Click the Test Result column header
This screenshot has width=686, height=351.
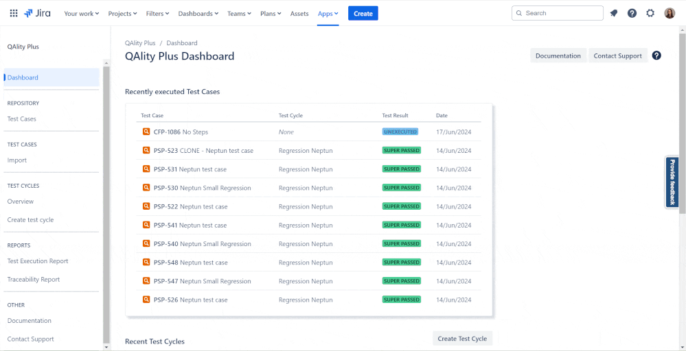tap(395, 115)
